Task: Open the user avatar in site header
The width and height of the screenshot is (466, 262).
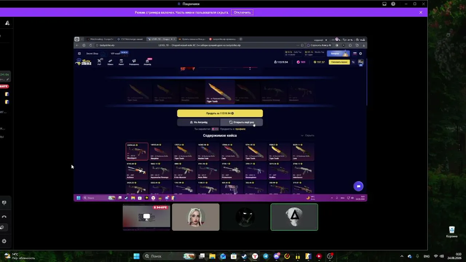Action: pyautogui.click(x=360, y=62)
